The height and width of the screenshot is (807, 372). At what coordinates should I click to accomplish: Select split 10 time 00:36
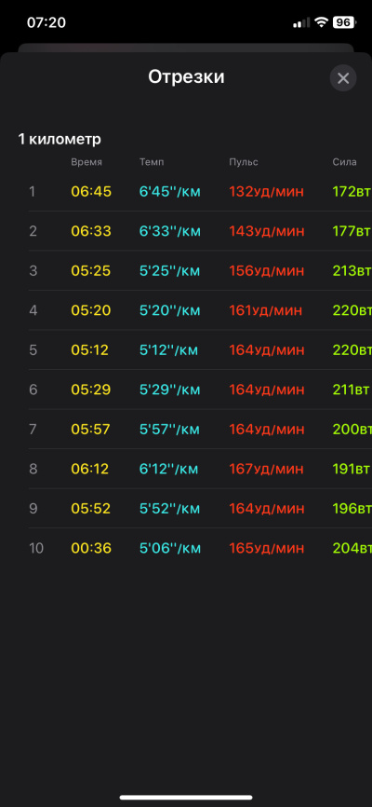click(x=91, y=548)
